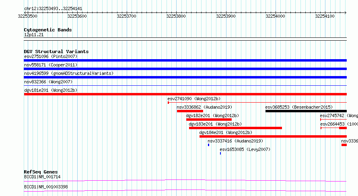Select the blue bar under nsv4196599 (gnomADStructuralVariants)
358x196 pixels.
(x=185, y=77)
